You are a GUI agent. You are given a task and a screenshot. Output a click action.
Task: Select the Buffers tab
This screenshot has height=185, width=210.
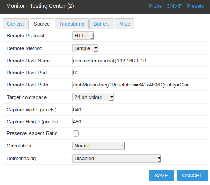click(x=102, y=24)
